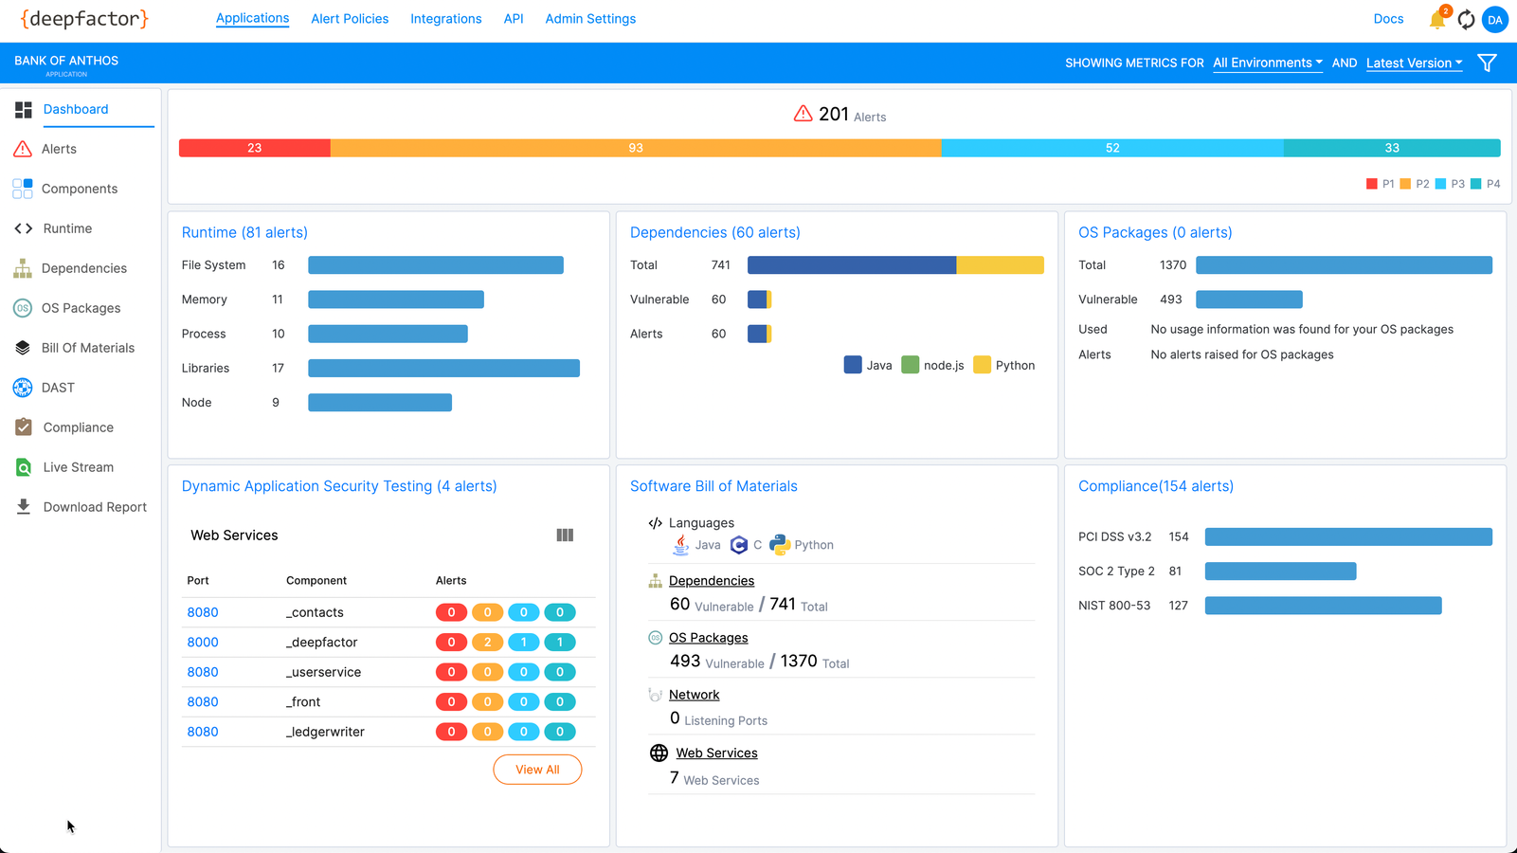Open the Alerts warning triangle icon in sidebar

(23, 149)
